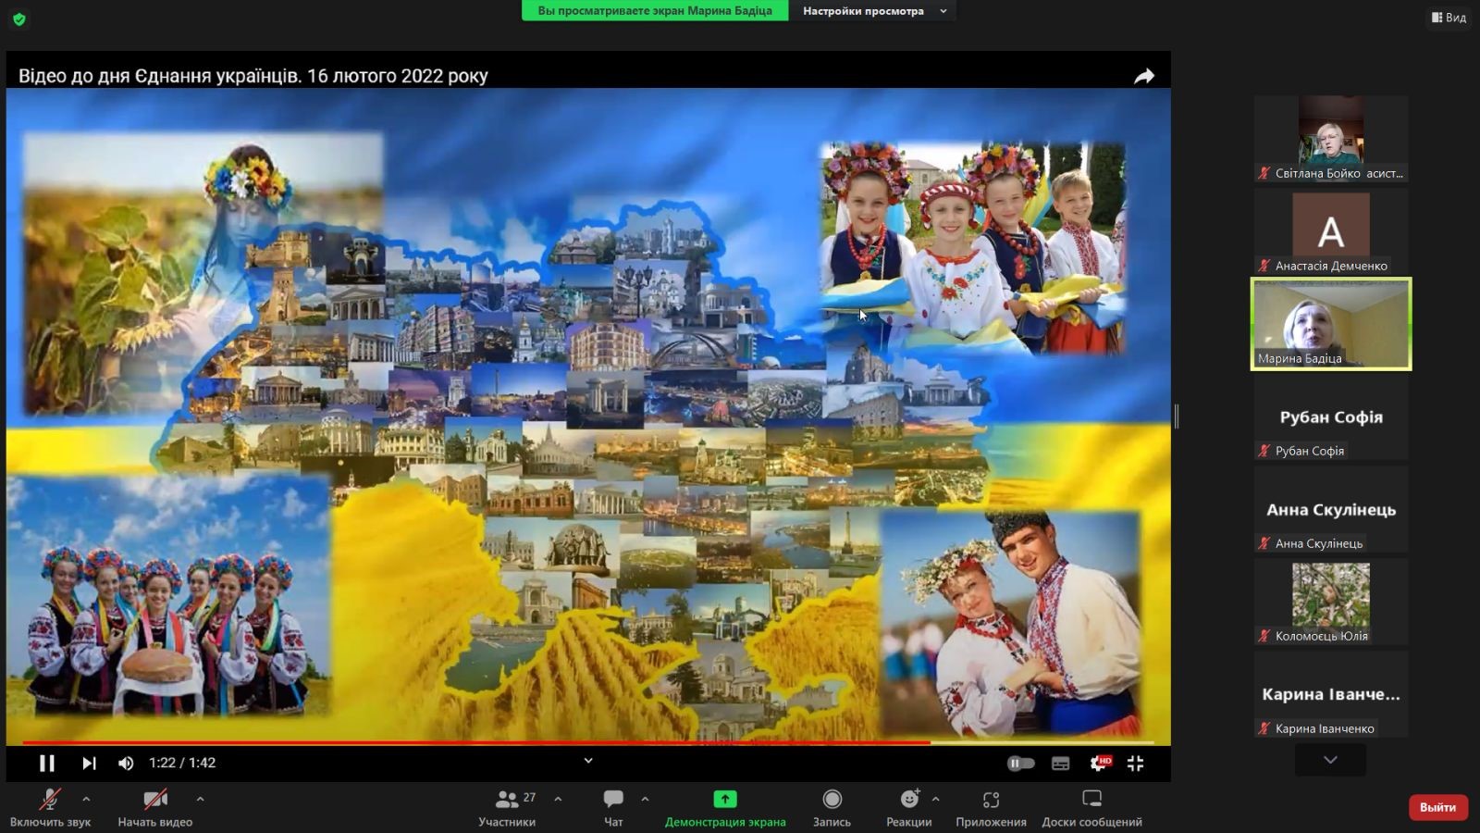1480x833 pixels.
Task: Start a recording with the Запись icon
Action: [x=832, y=806]
